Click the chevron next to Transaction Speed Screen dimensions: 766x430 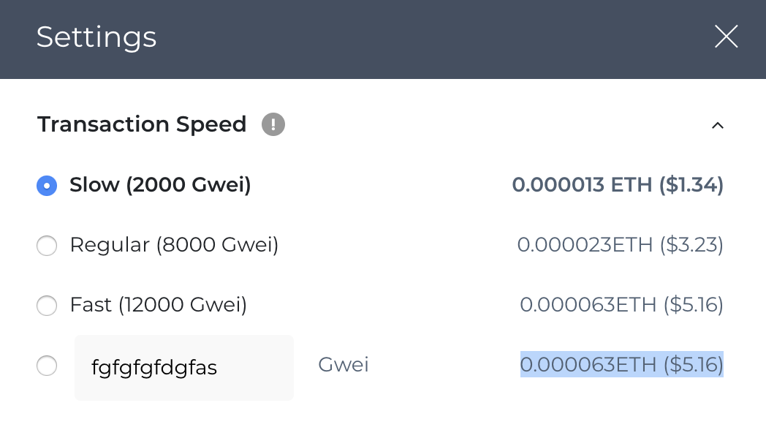(x=717, y=125)
